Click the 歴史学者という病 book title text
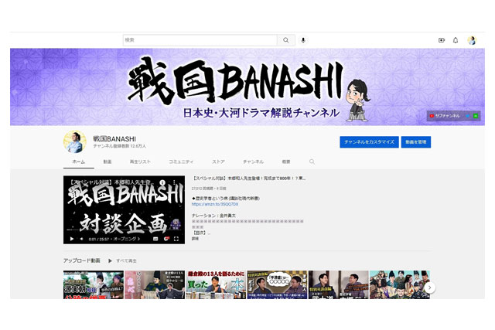The height and width of the screenshot is (330, 495). (225, 199)
